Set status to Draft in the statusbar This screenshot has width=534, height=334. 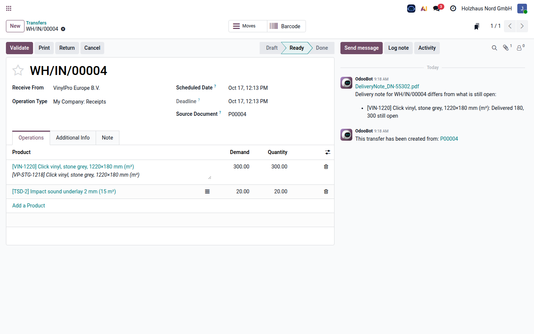(x=272, y=48)
